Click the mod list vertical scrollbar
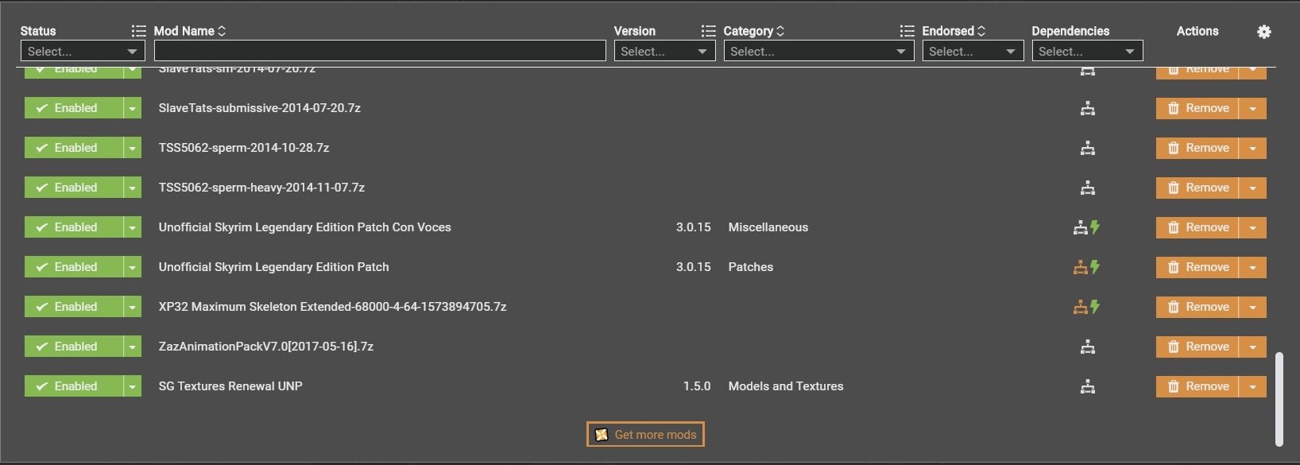The image size is (1300, 465). [1279, 399]
